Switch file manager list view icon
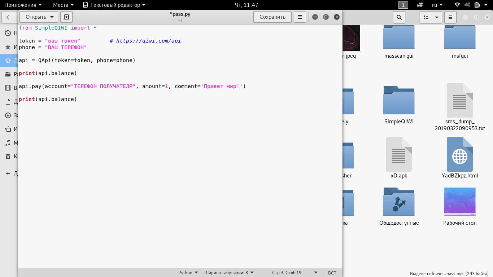 (426, 17)
